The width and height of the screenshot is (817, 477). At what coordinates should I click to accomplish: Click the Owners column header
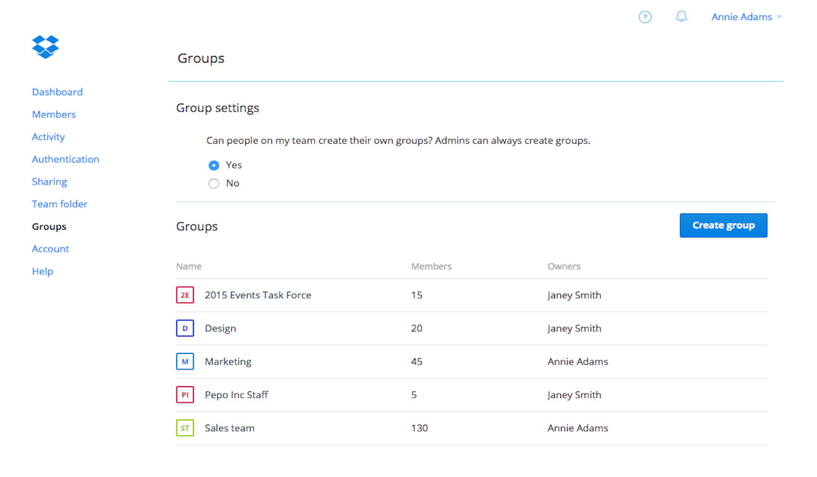(564, 266)
